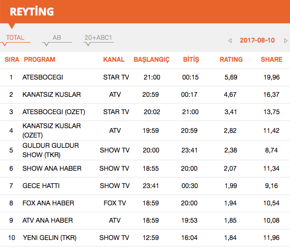Click the SIRA column header
The height and width of the screenshot is (247, 290).
pyautogui.click(x=12, y=59)
